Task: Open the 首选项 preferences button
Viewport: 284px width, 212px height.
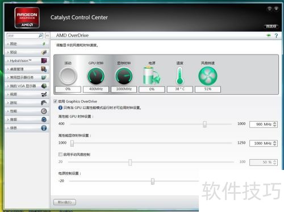Action: pos(271,26)
